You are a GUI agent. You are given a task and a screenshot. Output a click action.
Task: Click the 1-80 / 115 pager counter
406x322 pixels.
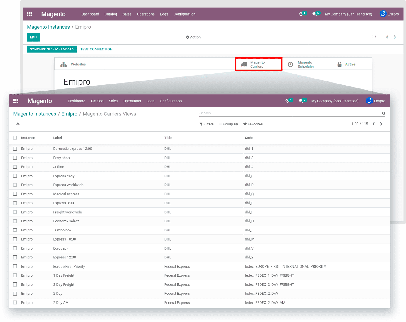point(360,124)
